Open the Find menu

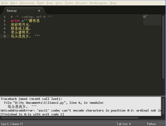point(40,3)
